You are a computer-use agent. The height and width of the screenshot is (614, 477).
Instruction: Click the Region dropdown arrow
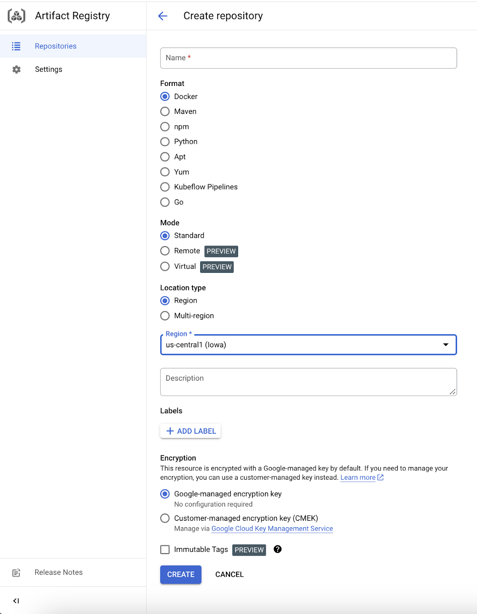tap(446, 345)
